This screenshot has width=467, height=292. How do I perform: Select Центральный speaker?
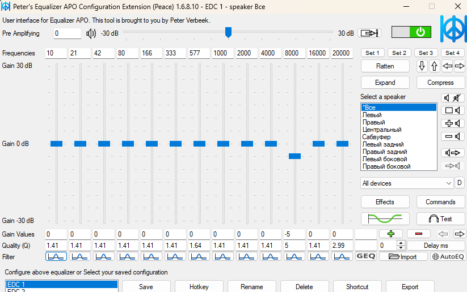(x=382, y=130)
